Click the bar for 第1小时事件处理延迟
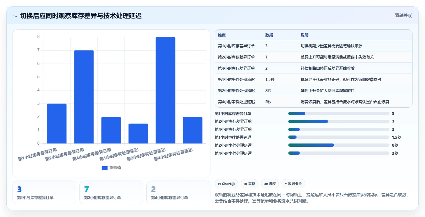Image resolution: width=425 pixels, height=217 pixels. (138, 134)
